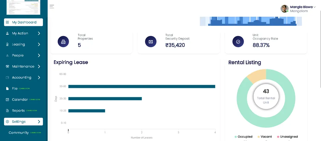Select the People menu label
This screenshot has width=321, height=141.
[18, 56]
